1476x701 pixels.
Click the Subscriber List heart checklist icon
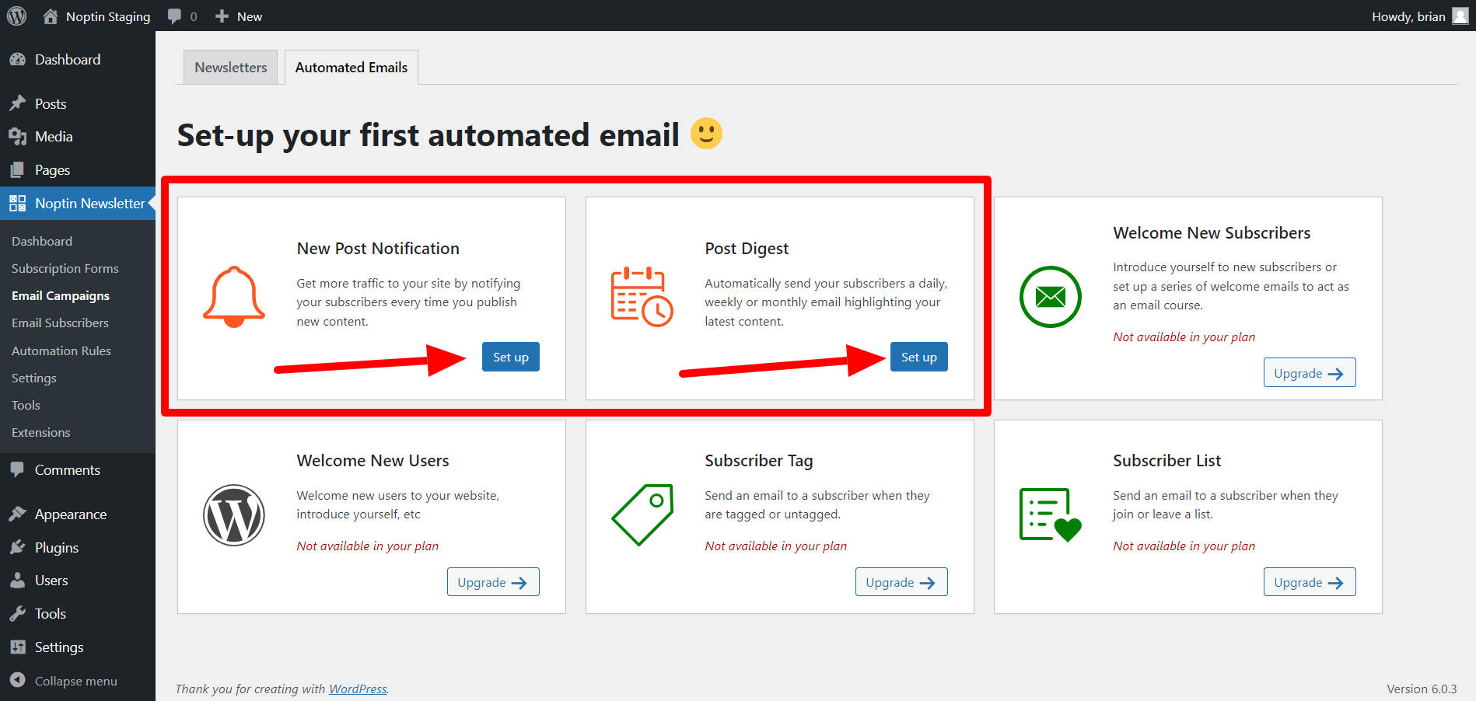tap(1050, 514)
